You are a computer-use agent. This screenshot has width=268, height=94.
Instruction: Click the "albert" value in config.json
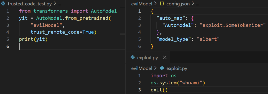[208, 39]
